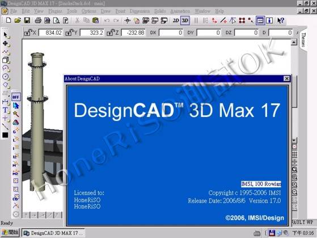Expand the Themes side panel
This screenshot has width=317, height=238.
pos(303,40)
